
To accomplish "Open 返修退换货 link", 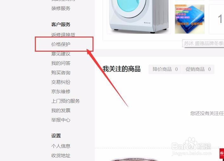I will point(63,35).
